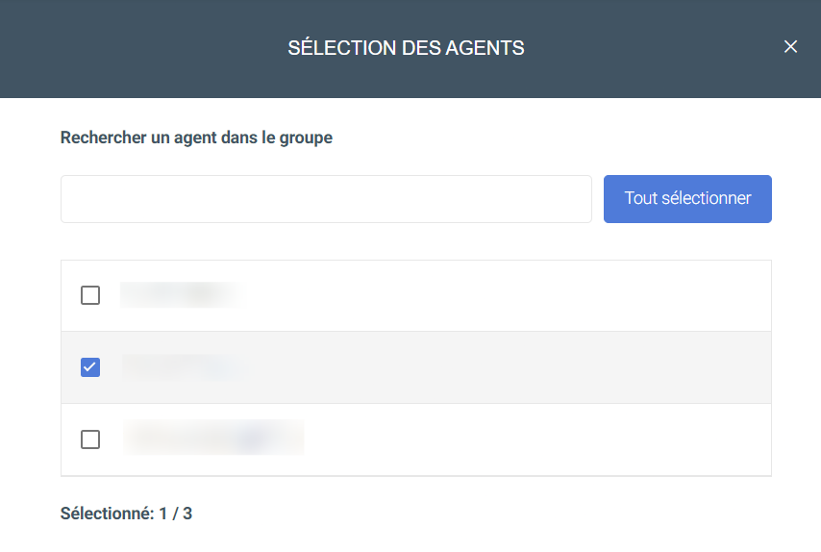Click the dark header right of the title
Screen dimensions: 821x552
pyautogui.click(x=649, y=48)
